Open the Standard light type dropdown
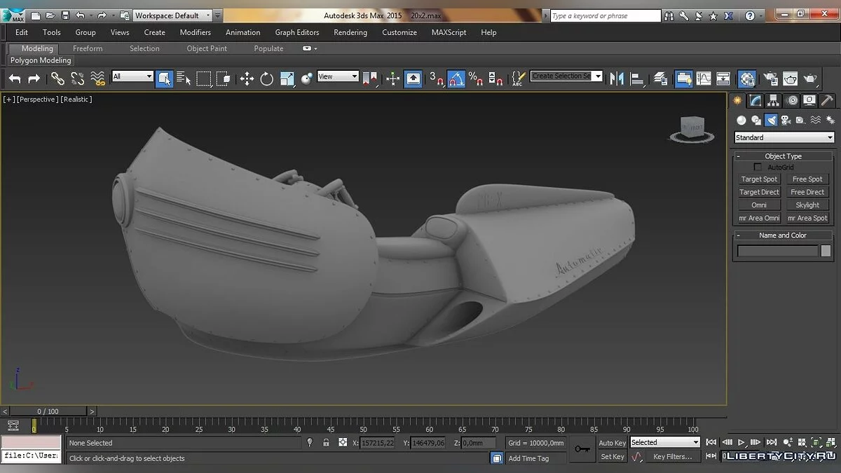This screenshot has width=841, height=473. 784,137
